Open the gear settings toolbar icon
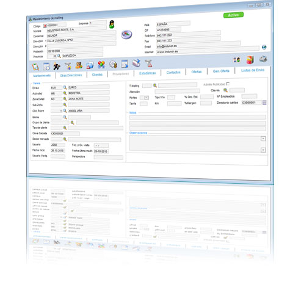Image resolution: width=290 pixels, height=293 pixels. [x=113, y=65]
